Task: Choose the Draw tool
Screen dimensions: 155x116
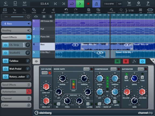Action: point(44,11)
